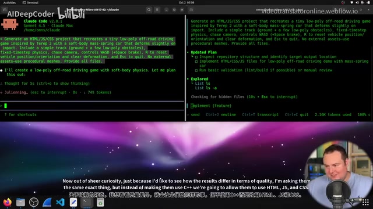
Task: Click 'Thought for 5s (ctrl+o to show thinking)'
Action: coord(47,84)
